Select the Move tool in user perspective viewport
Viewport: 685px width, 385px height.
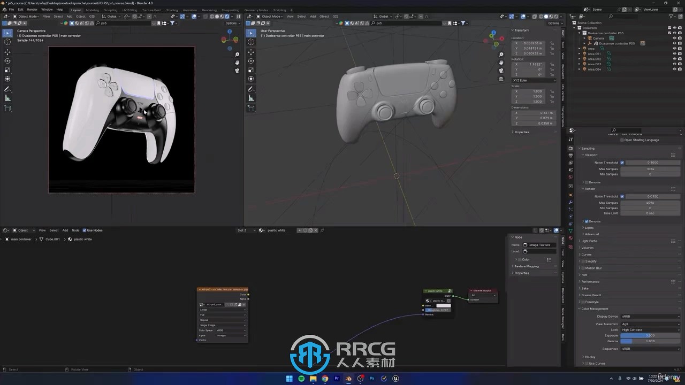pyautogui.click(x=251, y=52)
